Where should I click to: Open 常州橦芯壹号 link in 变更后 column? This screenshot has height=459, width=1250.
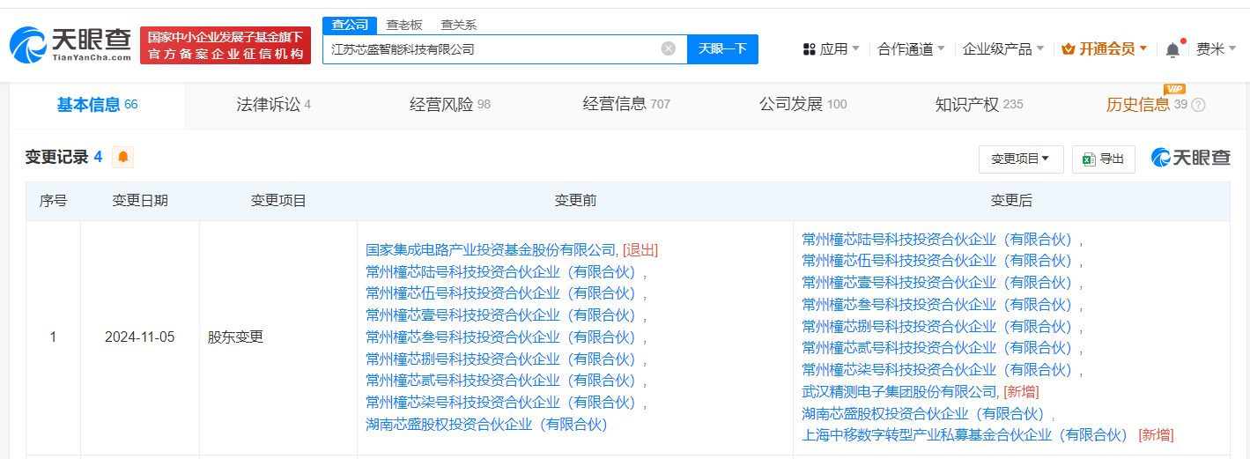pyautogui.click(x=936, y=283)
